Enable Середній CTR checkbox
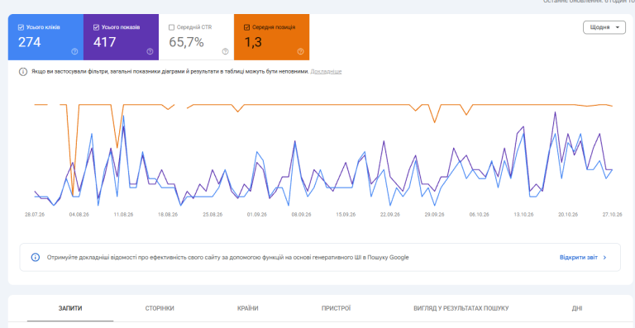 (171, 27)
